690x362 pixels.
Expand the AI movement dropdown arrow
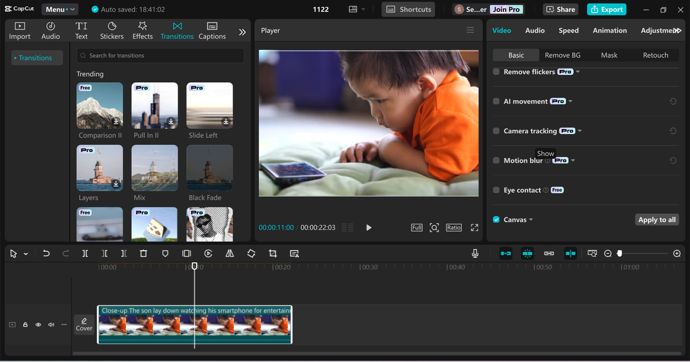click(x=570, y=101)
